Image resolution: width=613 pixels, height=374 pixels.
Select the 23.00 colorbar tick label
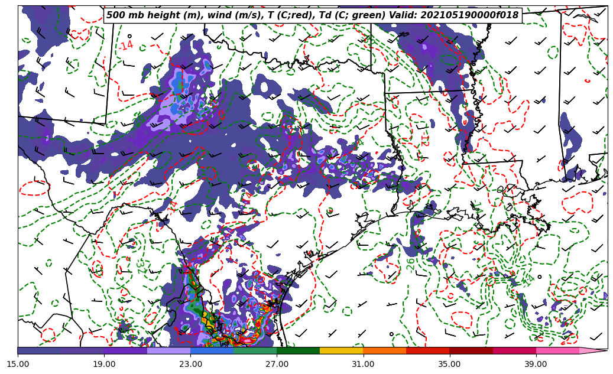click(190, 364)
